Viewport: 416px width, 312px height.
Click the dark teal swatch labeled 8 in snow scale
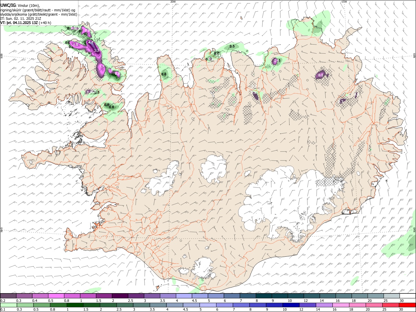tap(264, 296)
